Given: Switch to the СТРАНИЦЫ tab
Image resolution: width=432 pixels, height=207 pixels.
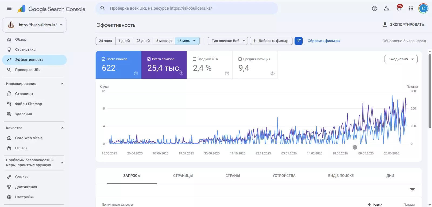Looking at the screenshot, I should click(183, 176).
